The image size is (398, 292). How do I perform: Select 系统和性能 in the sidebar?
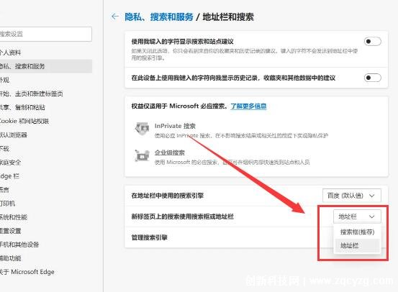45,217
